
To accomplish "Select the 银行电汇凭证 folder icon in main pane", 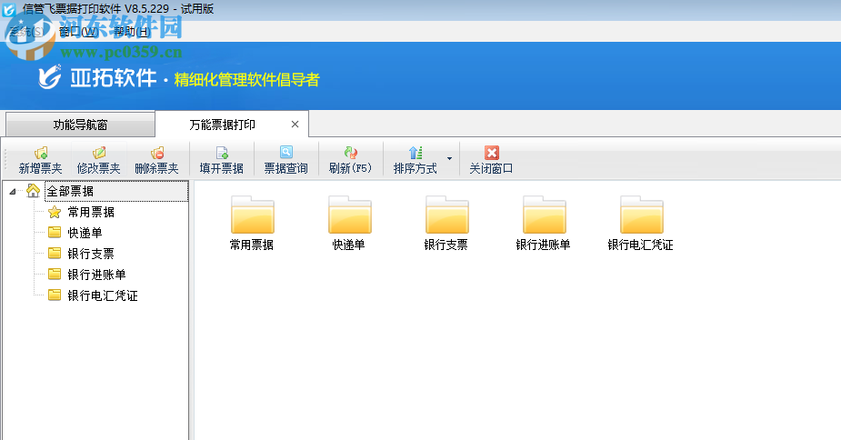I will [x=641, y=215].
